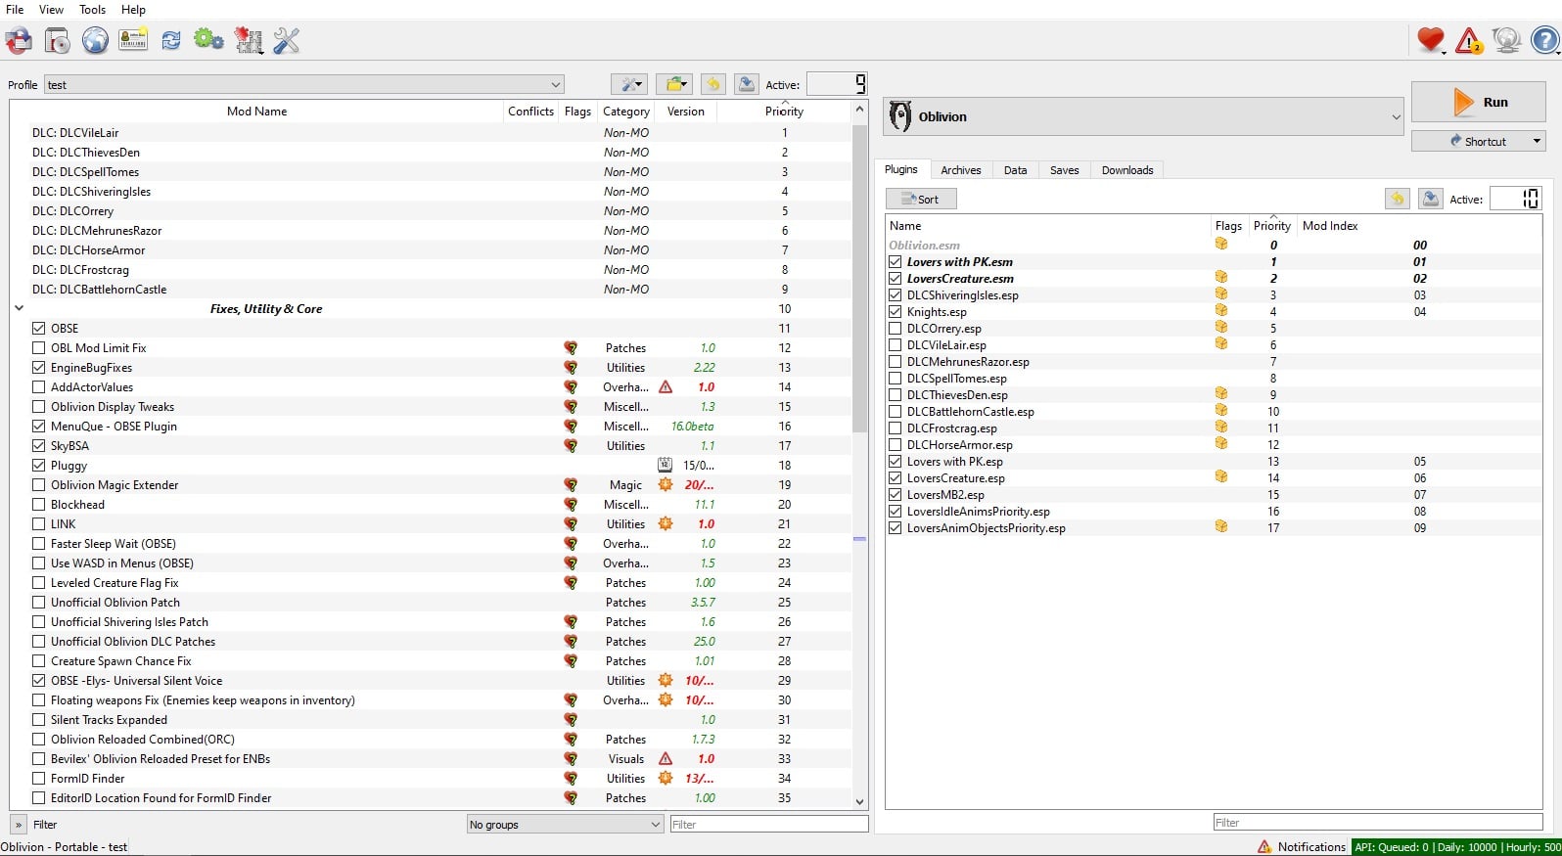This screenshot has height=856, width=1562.
Task: Click the Run button
Action: (x=1478, y=102)
